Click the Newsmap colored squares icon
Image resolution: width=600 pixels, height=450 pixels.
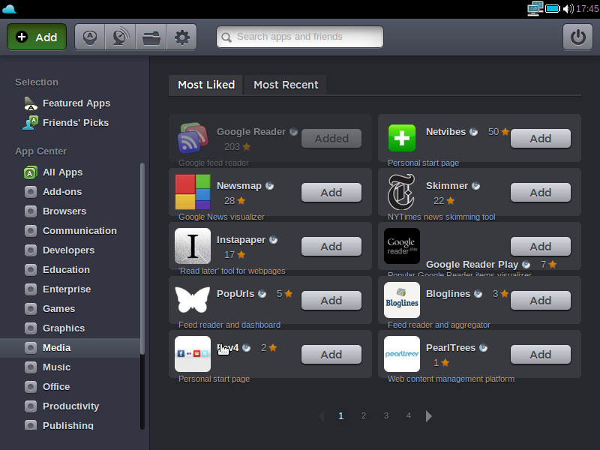[x=193, y=192]
